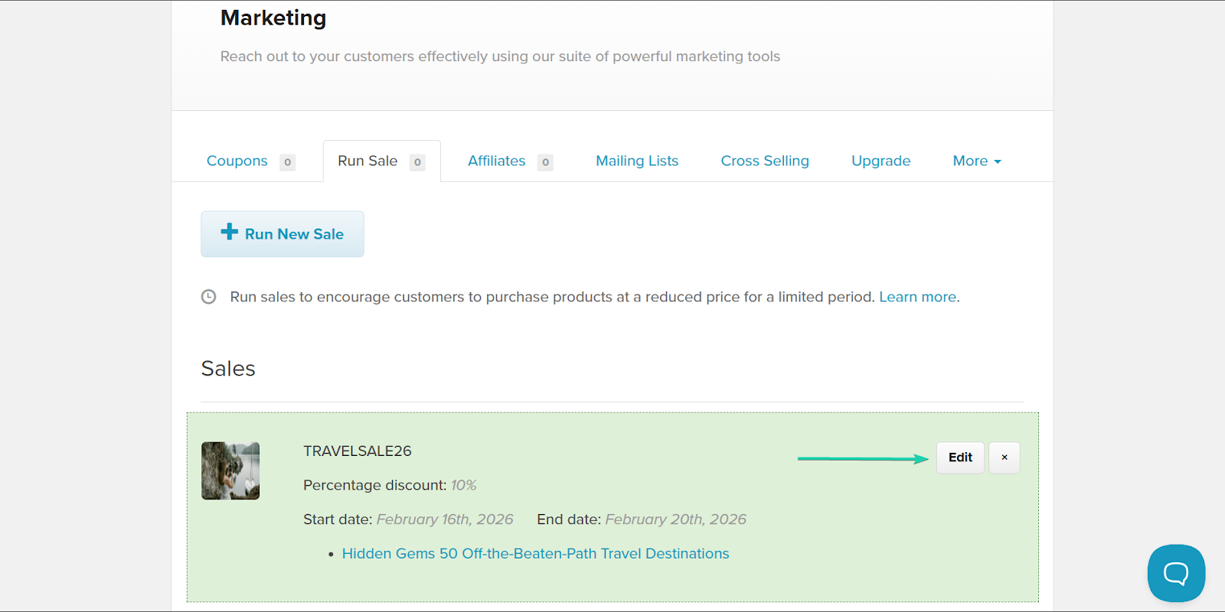1225x612 pixels.
Task: Expand the More dropdown menu
Action: click(x=976, y=161)
